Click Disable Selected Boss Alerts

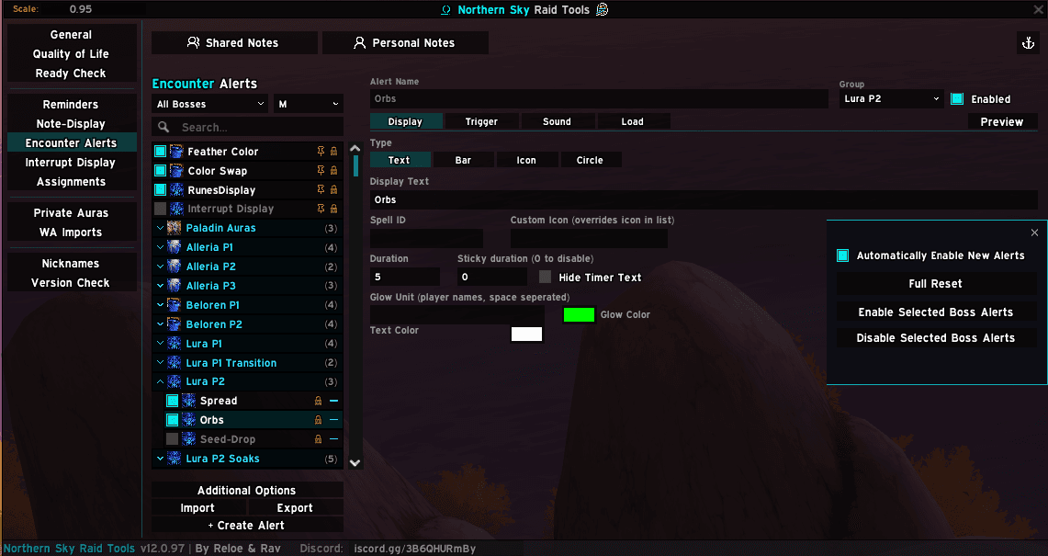(x=936, y=338)
